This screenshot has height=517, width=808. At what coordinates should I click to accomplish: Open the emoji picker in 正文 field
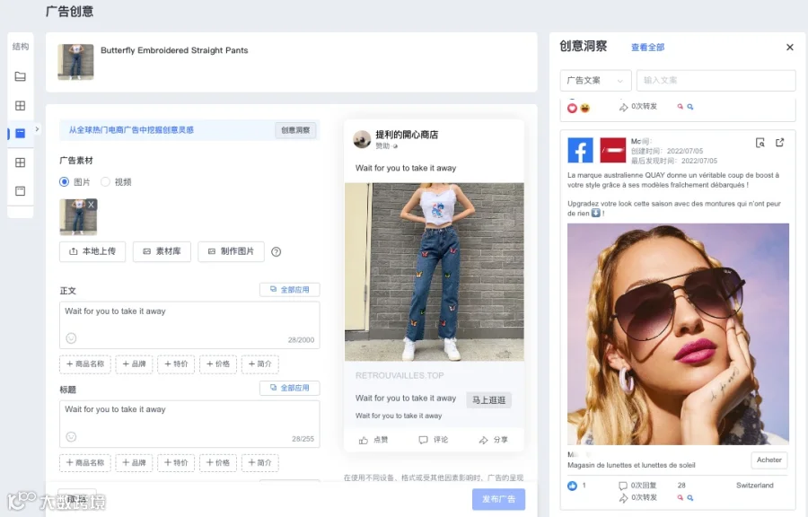[71, 338]
